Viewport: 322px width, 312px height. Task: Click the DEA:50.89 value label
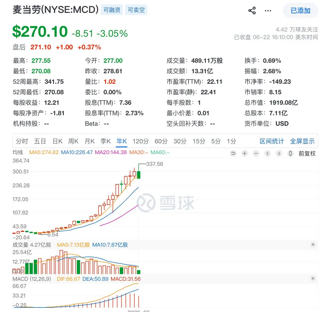point(95,279)
